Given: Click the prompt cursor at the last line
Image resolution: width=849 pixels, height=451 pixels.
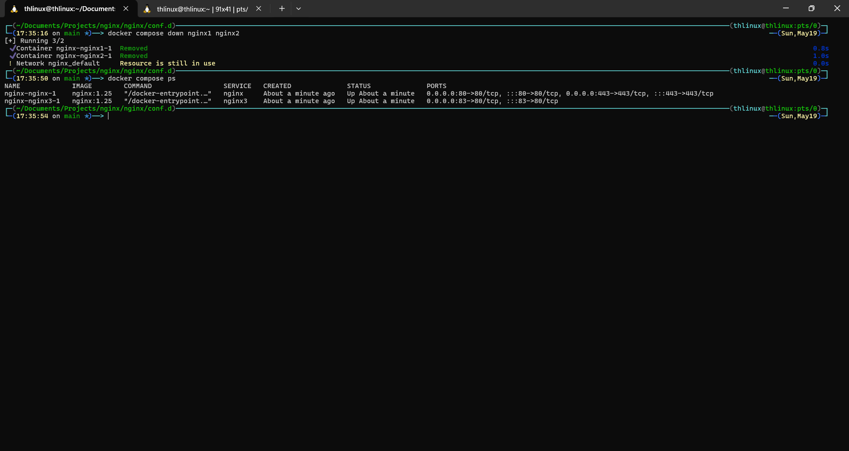Looking at the screenshot, I should coord(108,116).
